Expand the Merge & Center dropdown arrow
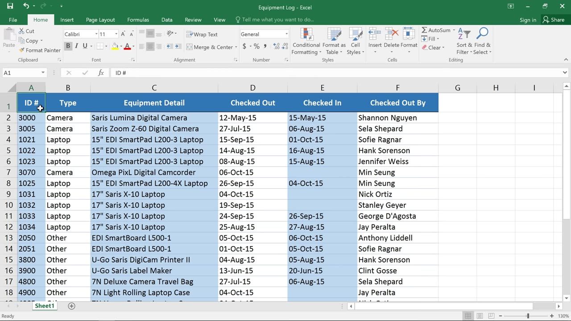The image size is (571, 321). tap(236, 47)
